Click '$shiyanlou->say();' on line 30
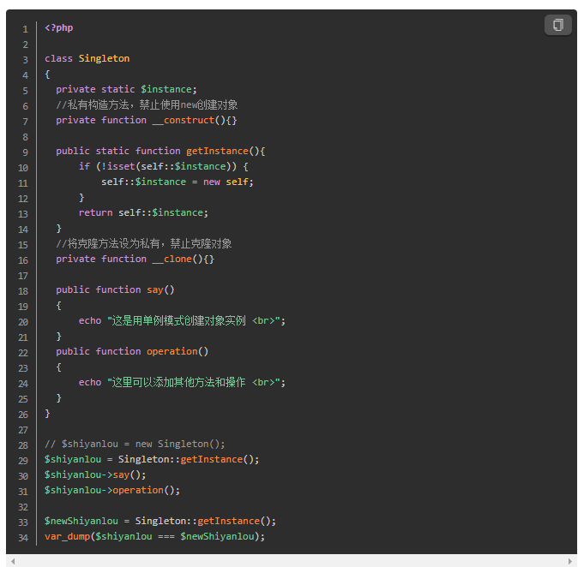The image size is (578, 567). click(x=95, y=475)
